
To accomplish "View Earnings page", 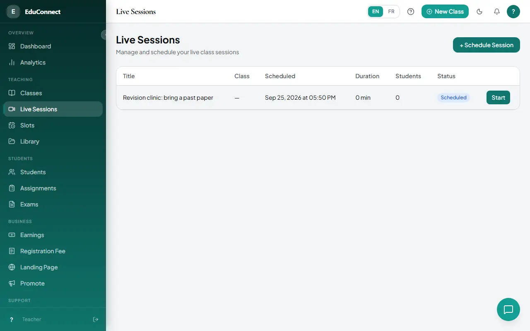I will click(x=53, y=235).
